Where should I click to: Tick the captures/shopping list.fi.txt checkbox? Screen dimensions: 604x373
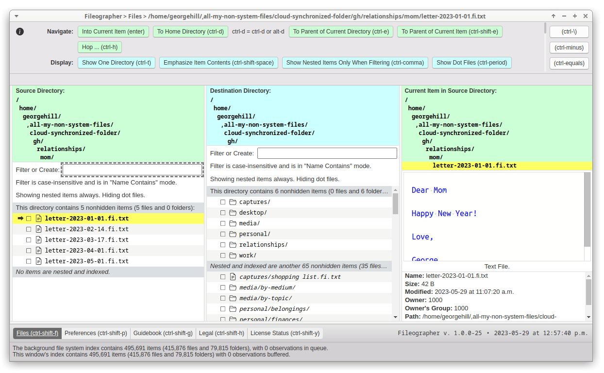(223, 277)
